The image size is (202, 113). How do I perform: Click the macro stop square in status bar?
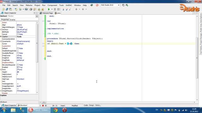pyautogui.click(x=46, y=105)
